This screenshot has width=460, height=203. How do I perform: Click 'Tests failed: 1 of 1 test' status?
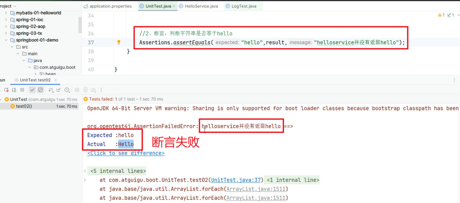click(x=126, y=99)
